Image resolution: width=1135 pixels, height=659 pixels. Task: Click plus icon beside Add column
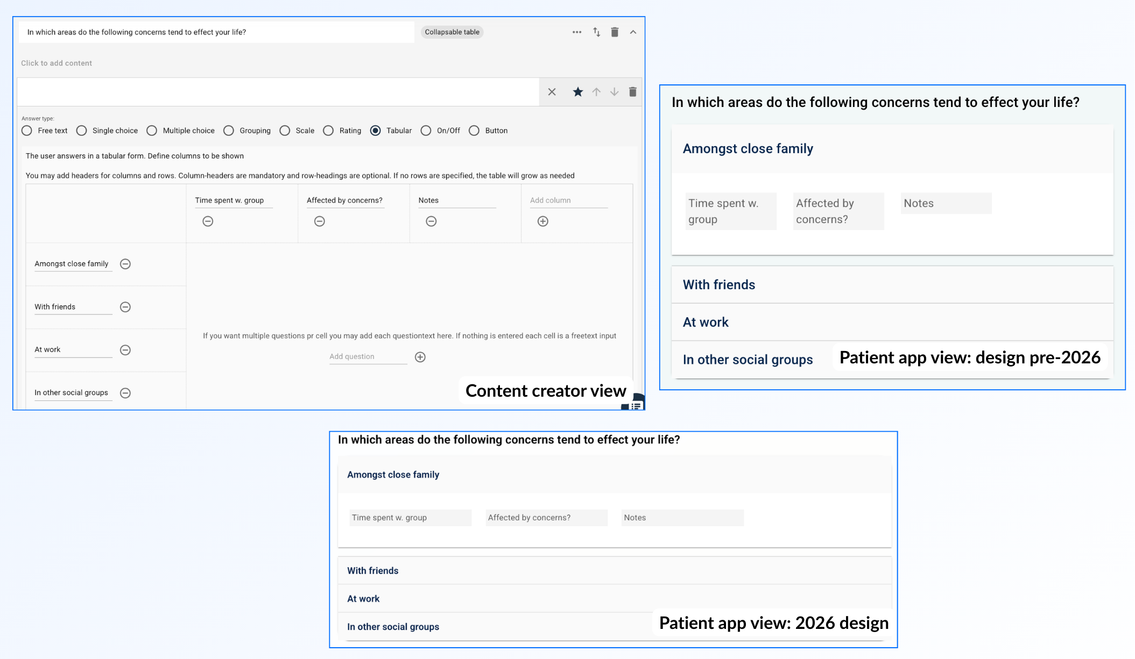point(542,221)
